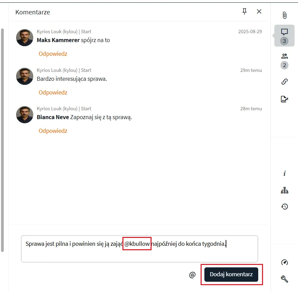
Task: Click the 29m temu timestamp
Action: coord(251,70)
